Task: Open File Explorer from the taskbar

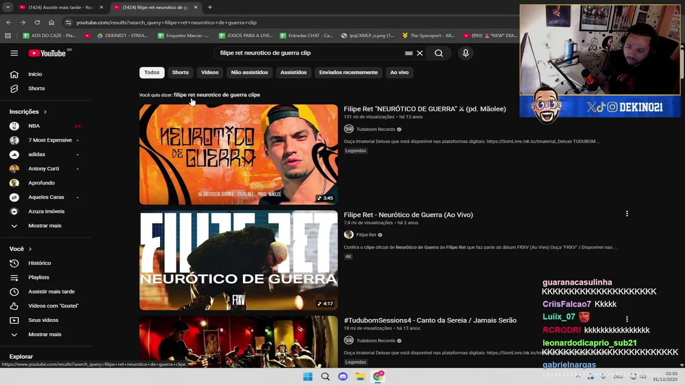Action: tap(360, 376)
